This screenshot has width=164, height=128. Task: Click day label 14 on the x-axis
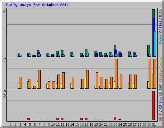click(72, 124)
